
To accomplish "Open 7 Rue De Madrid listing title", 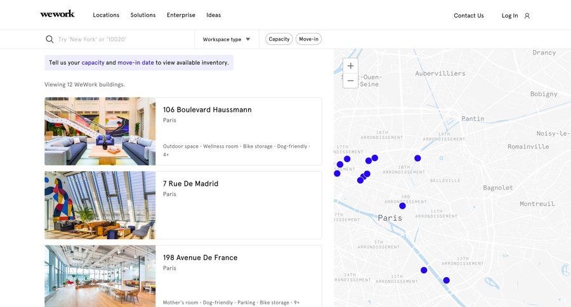I will [190, 183].
